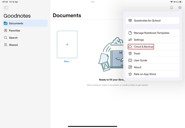Tap the Fri 12 Apr date

pyautogui.click(x=14, y=2)
